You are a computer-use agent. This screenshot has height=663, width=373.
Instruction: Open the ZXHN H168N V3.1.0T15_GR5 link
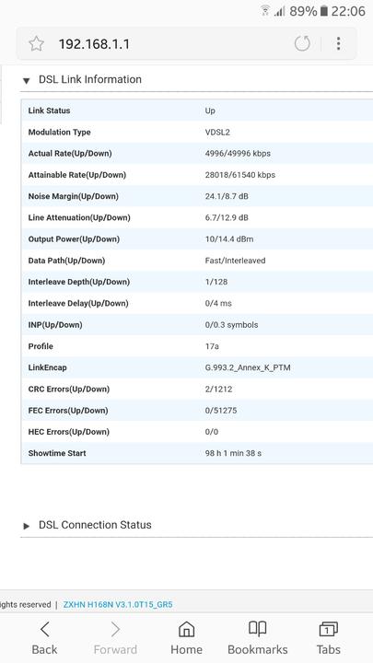[x=118, y=605]
